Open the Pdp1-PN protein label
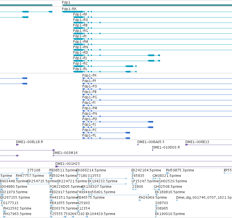Screen dimensions: 232x218 coord(90,114)
